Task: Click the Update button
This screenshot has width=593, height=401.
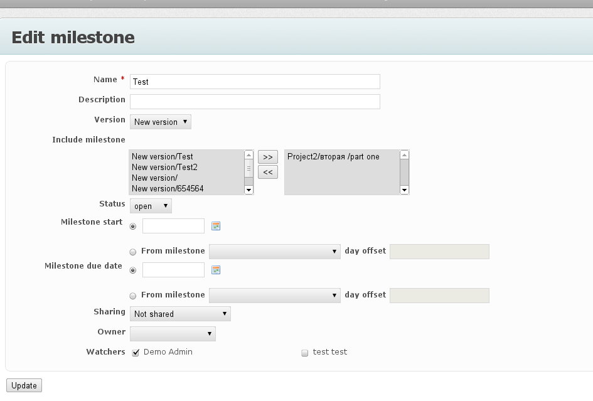Action: point(24,385)
